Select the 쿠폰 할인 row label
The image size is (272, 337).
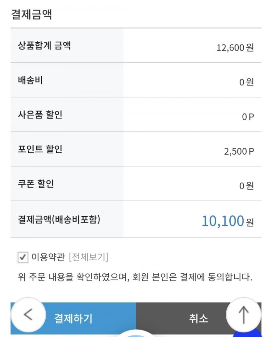36,184
